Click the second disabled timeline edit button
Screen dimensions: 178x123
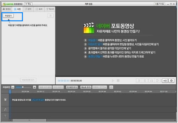pyautogui.click(x=58, y=87)
